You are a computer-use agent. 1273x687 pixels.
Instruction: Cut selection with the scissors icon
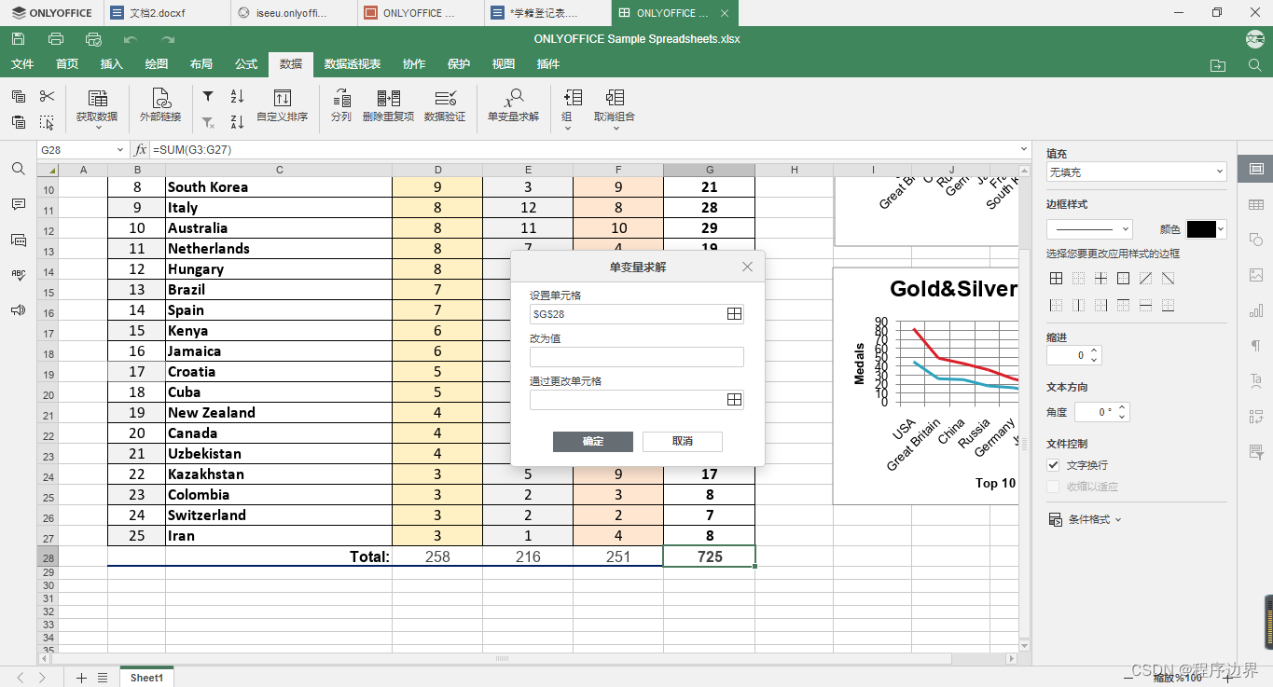[48, 96]
